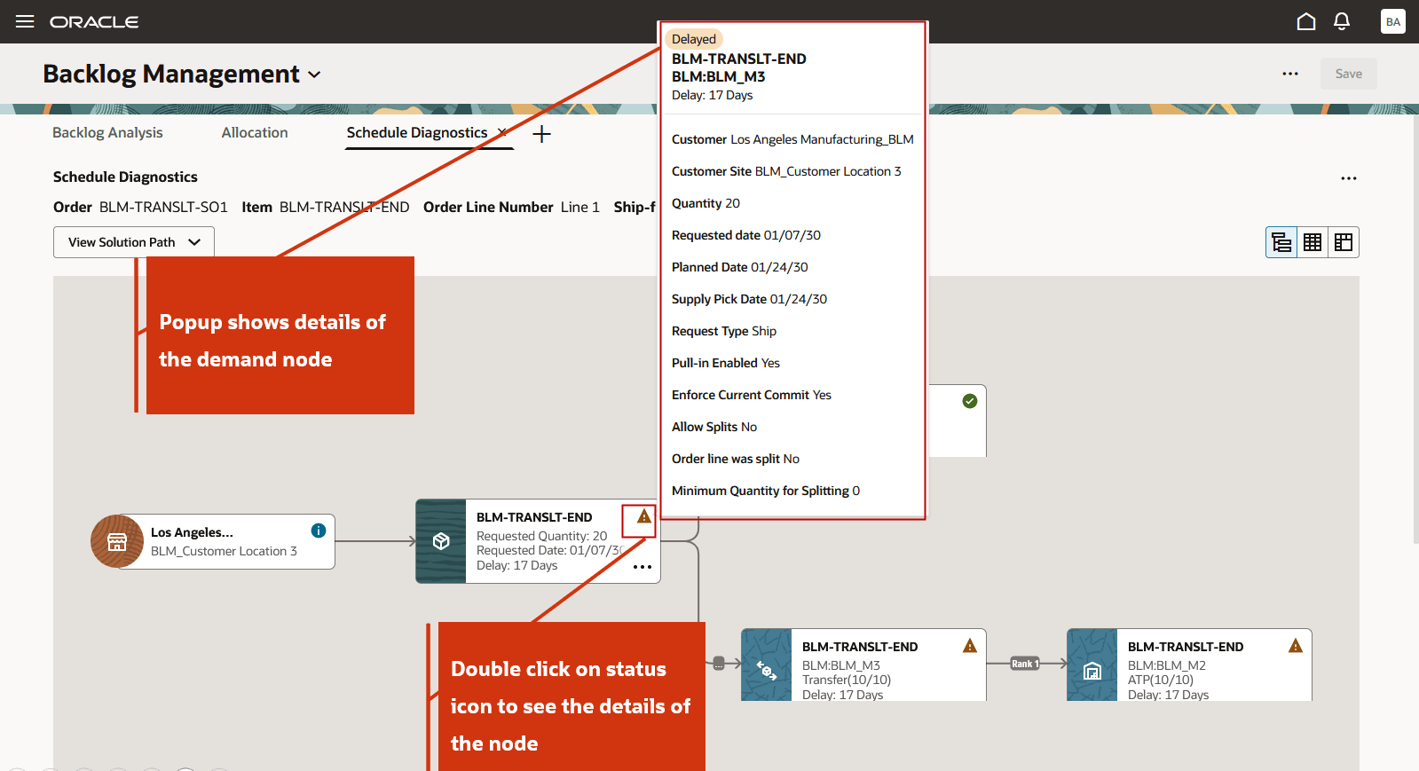Click the Delayed status badge in popup
This screenshot has width=1419, height=771.
(694, 39)
